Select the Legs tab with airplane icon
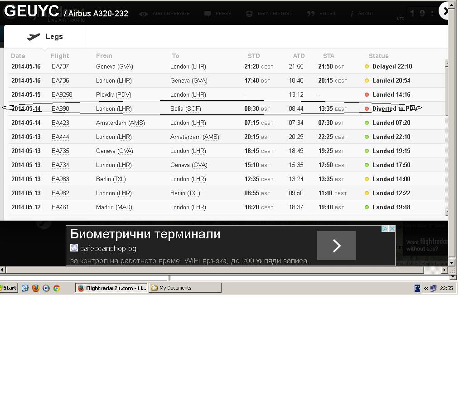 click(x=45, y=36)
